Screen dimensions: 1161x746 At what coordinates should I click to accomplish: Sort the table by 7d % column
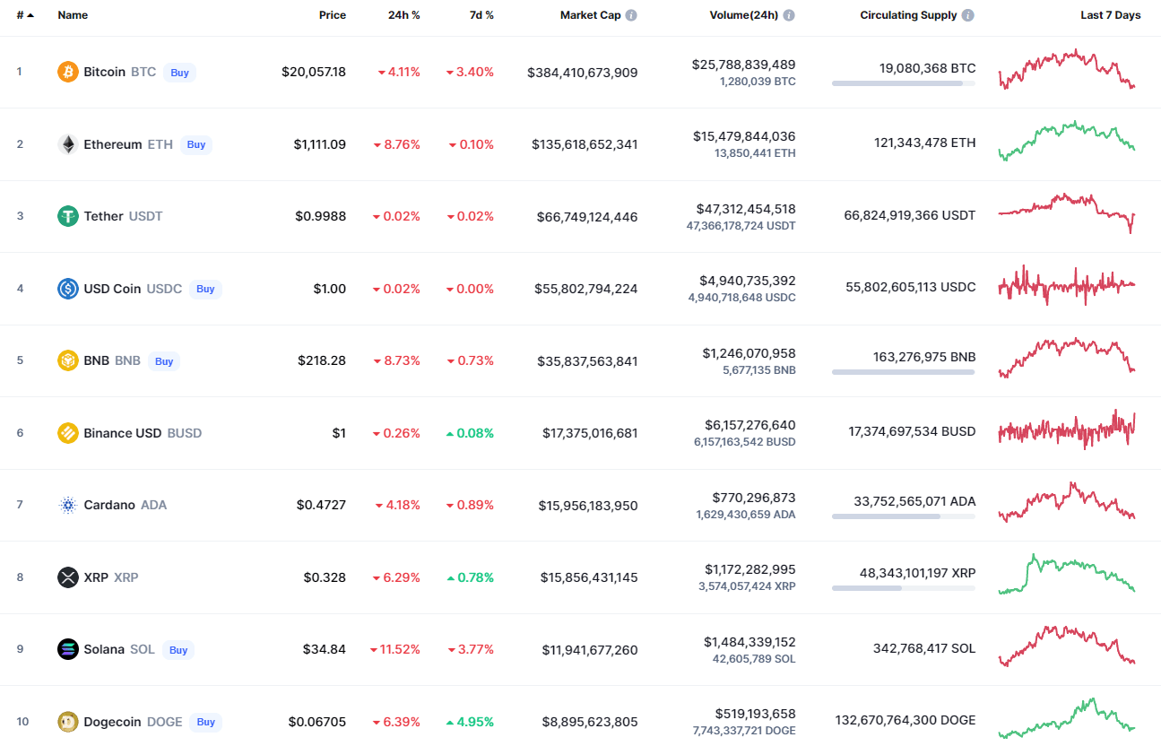479,15
